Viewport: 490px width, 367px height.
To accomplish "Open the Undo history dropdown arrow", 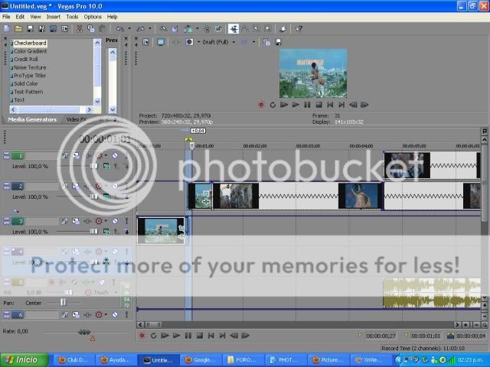I will coord(129,29).
